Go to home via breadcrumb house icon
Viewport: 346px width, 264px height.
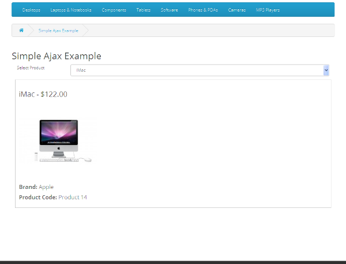click(21, 30)
